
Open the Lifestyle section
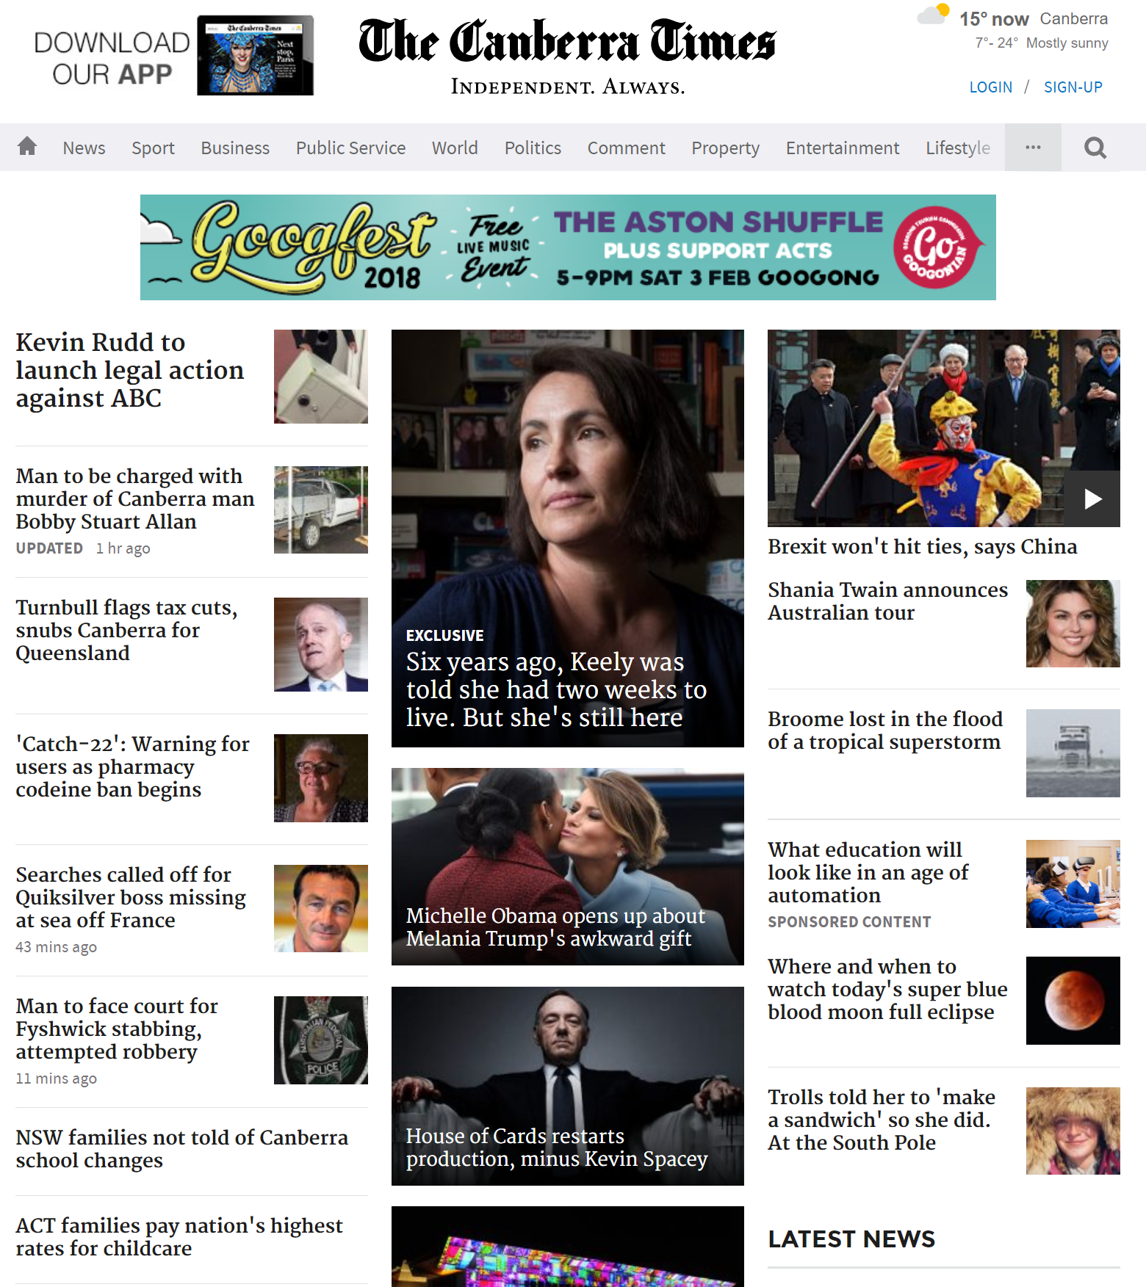coord(958,148)
